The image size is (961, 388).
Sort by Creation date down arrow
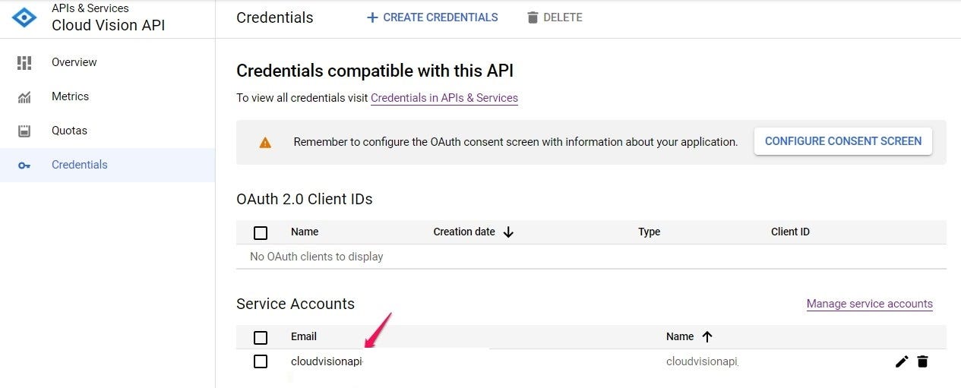pyautogui.click(x=508, y=232)
